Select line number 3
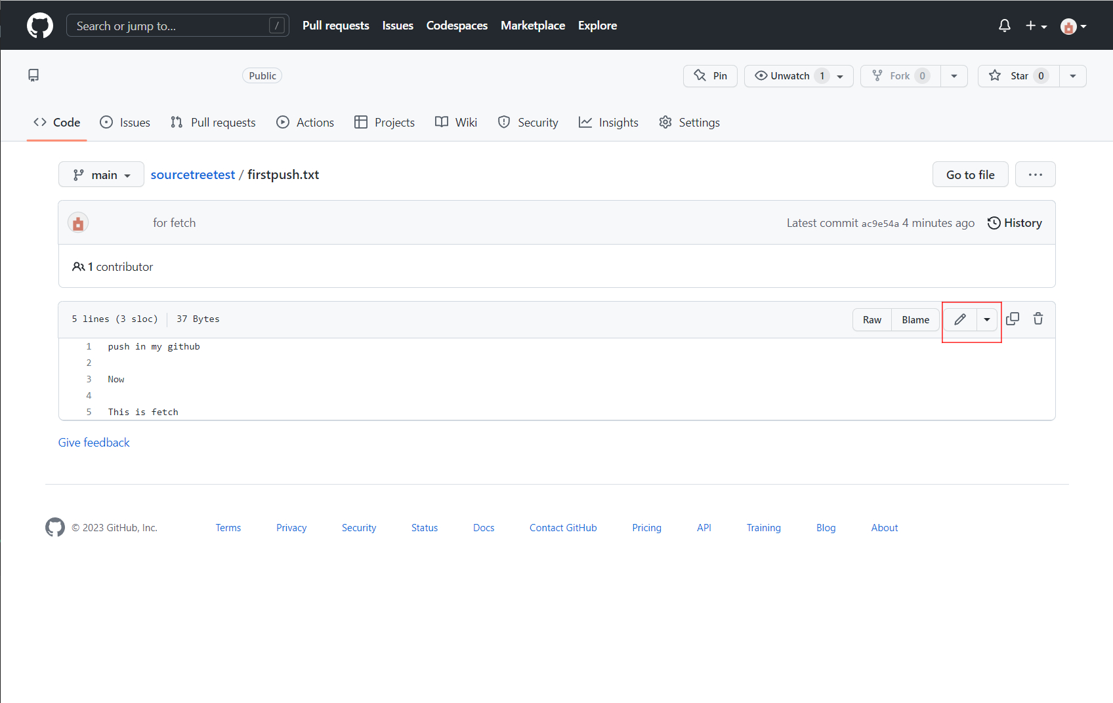 [89, 380]
